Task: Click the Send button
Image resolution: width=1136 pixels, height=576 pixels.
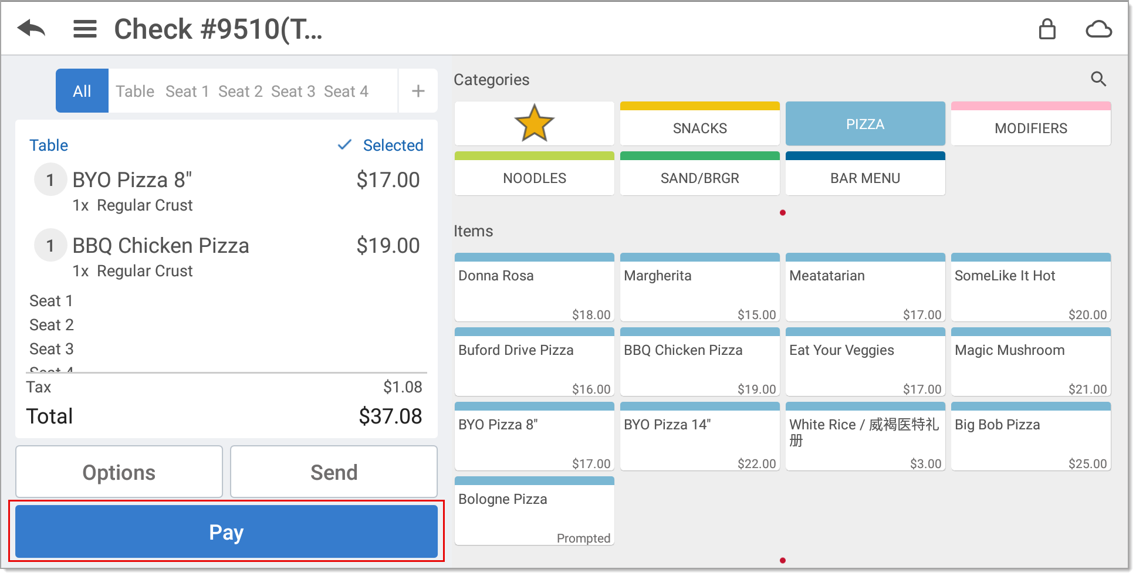Action: click(x=333, y=472)
